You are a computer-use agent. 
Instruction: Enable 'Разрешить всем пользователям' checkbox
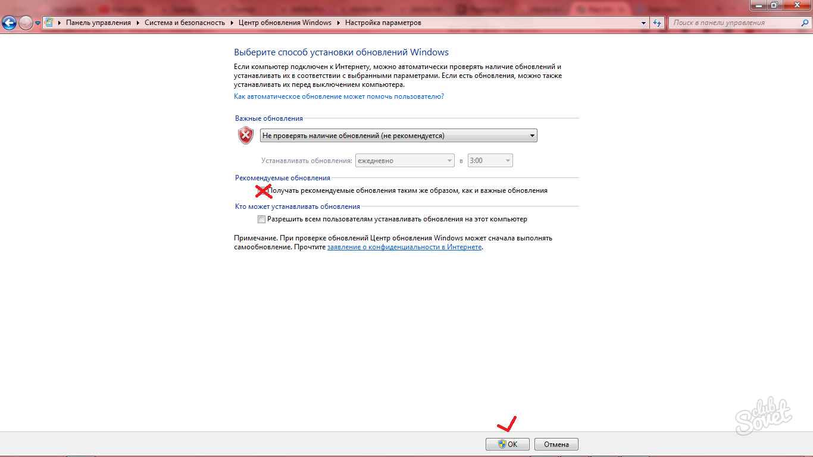(x=262, y=220)
